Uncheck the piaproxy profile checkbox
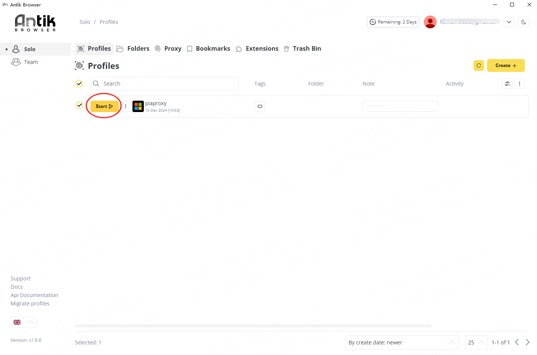 79,105
